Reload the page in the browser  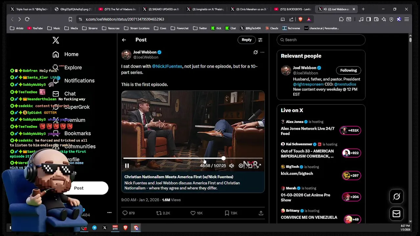coord(27,19)
